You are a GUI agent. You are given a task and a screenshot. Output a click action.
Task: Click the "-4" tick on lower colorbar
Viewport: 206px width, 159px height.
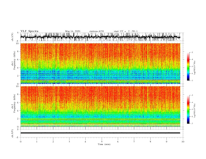pyautogui.click(x=192, y=102)
